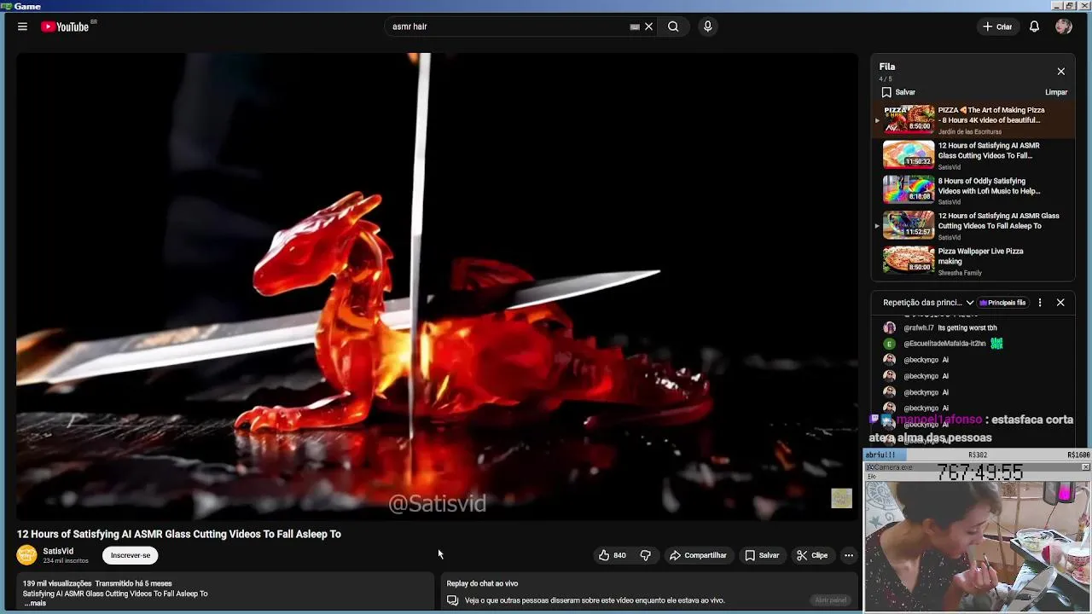
Task: Click the 139 mil visualizações description text
Action: pyautogui.click(x=58, y=583)
